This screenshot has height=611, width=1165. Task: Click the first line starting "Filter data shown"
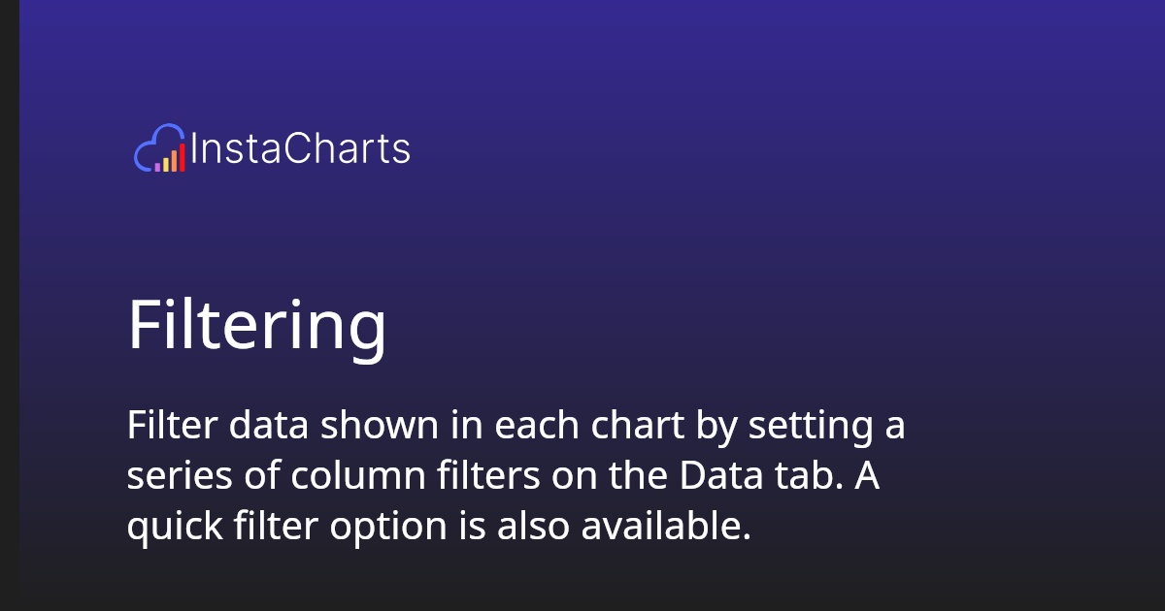tap(515, 426)
